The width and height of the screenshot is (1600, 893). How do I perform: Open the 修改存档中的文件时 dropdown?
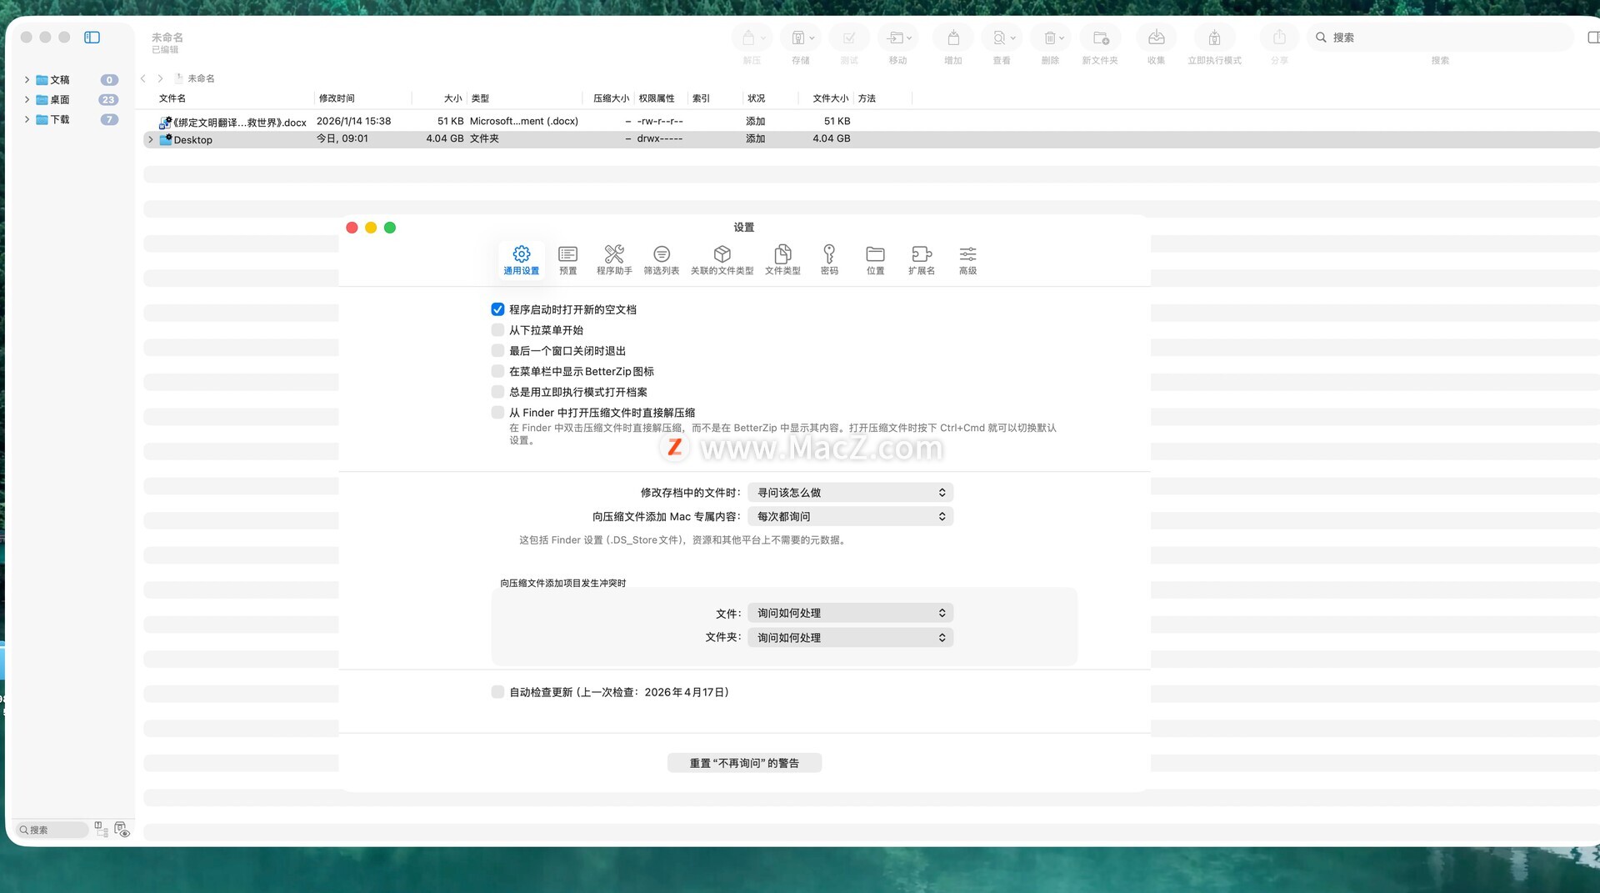850,493
